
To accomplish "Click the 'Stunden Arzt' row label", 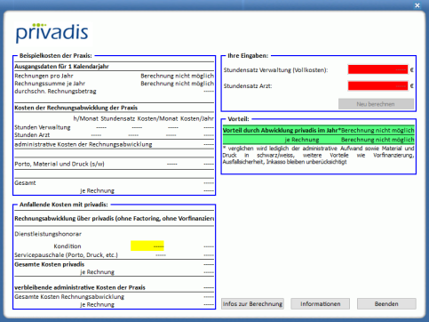I will pos(32,135).
